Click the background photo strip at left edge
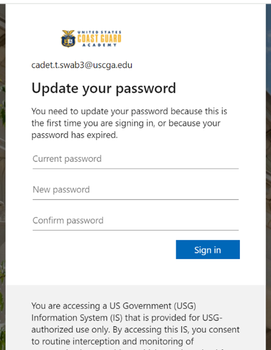 click(3, 177)
